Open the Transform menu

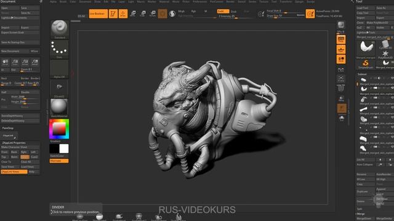tap(286, 1)
